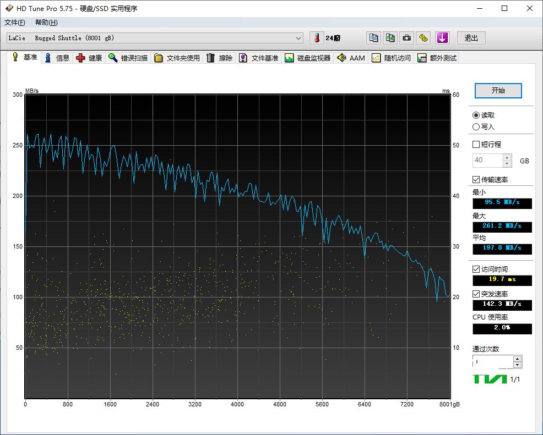Click the thermometer temperature icon
The height and width of the screenshot is (435, 543).
(x=317, y=38)
